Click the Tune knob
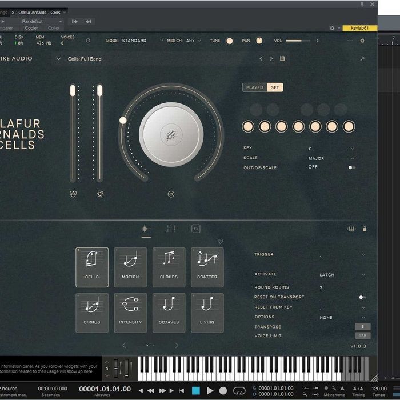The width and height of the screenshot is (400, 400). (x=229, y=41)
